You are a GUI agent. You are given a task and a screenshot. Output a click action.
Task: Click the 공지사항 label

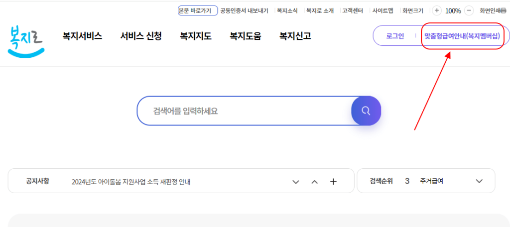click(37, 181)
